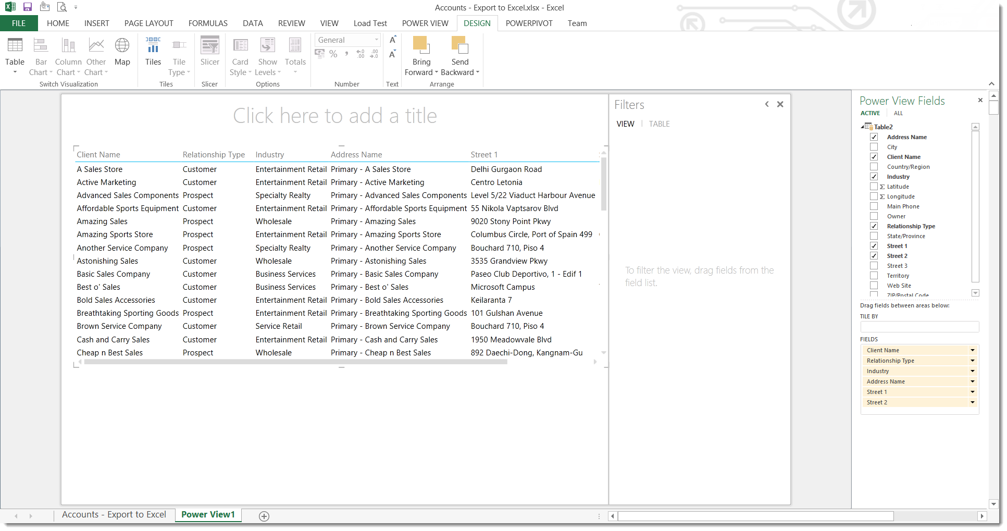Switch to the POWERPIVOT ribbon tab
This screenshot has height=531, width=1007.
529,23
